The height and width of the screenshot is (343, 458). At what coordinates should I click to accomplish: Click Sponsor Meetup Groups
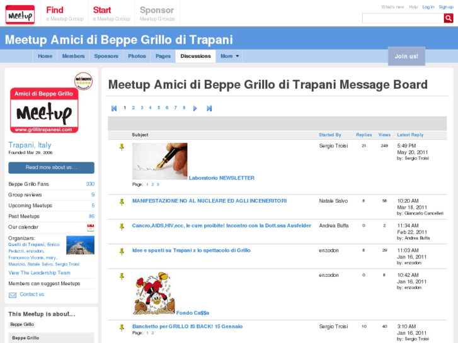[x=157, y=14]
